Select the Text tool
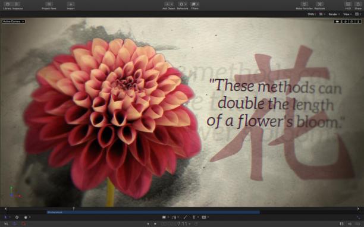This screenshot has height=227, width=364. coord(194,217)
